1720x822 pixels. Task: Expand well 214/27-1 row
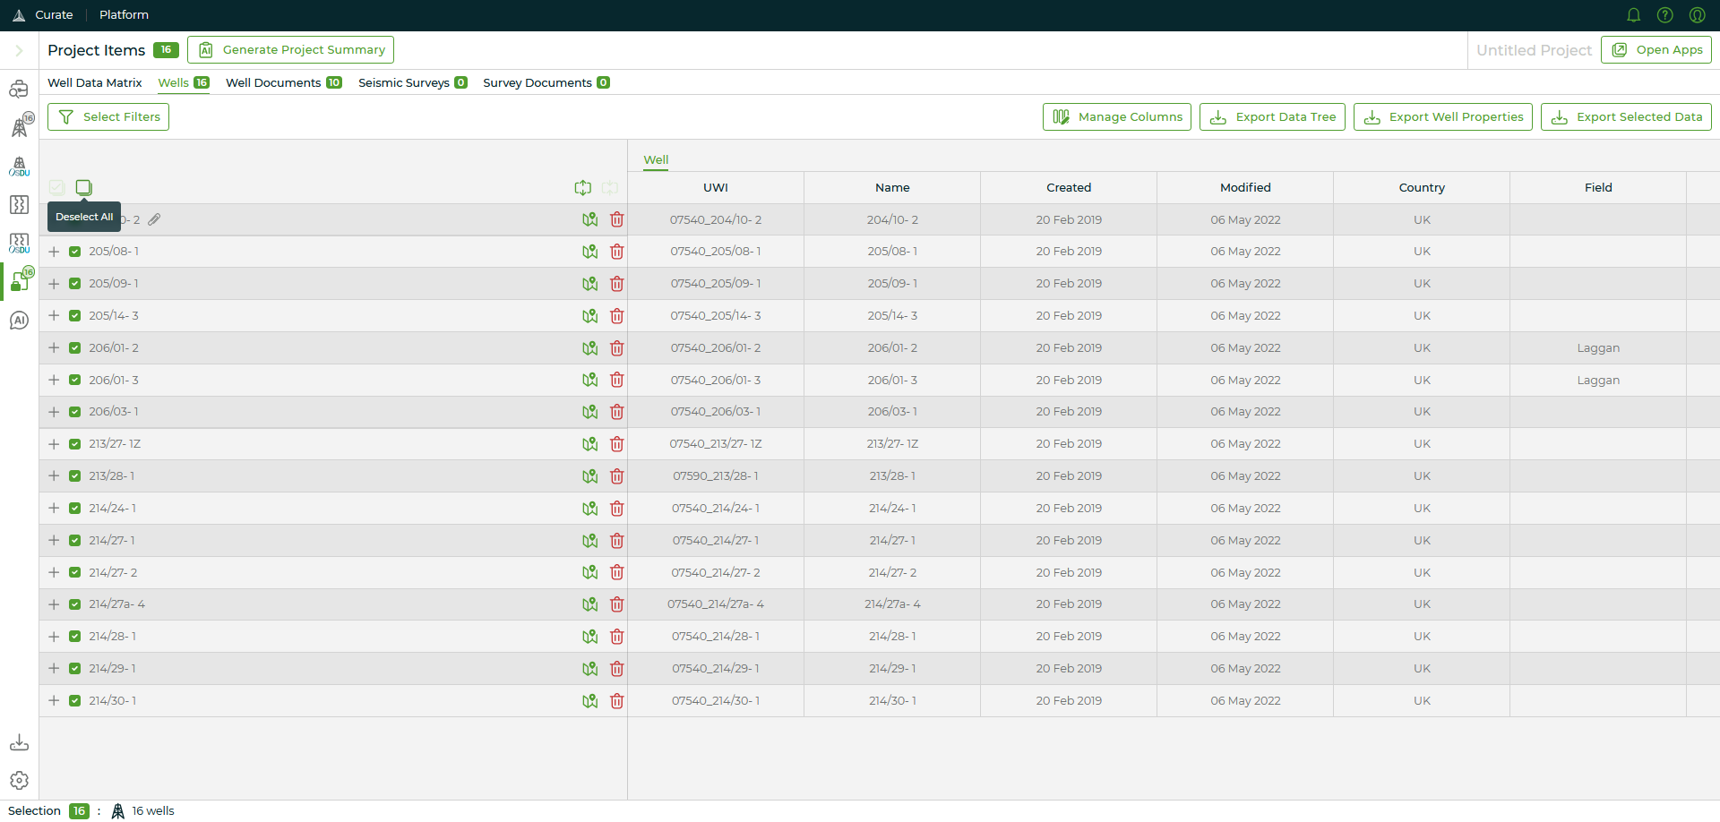pyautogui.click(x=54, y=541)
